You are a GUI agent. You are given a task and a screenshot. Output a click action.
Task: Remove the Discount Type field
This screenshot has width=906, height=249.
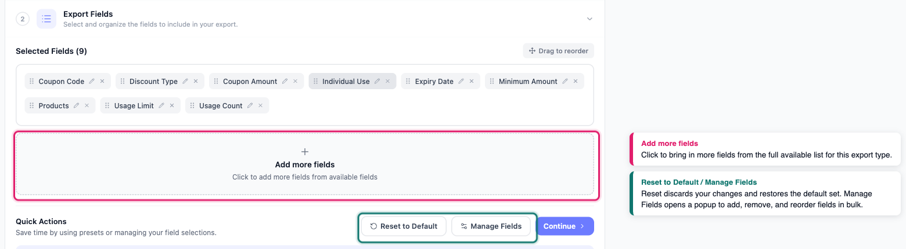(x=196, y=82)
